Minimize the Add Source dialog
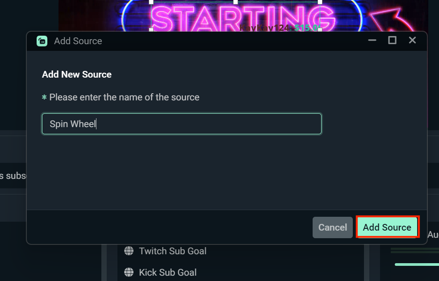 click(372, 41)
